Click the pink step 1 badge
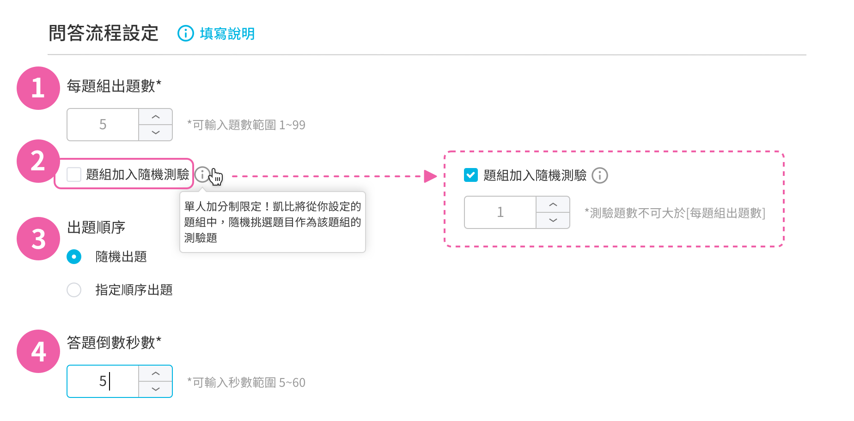854x421 pixels. 38,88
